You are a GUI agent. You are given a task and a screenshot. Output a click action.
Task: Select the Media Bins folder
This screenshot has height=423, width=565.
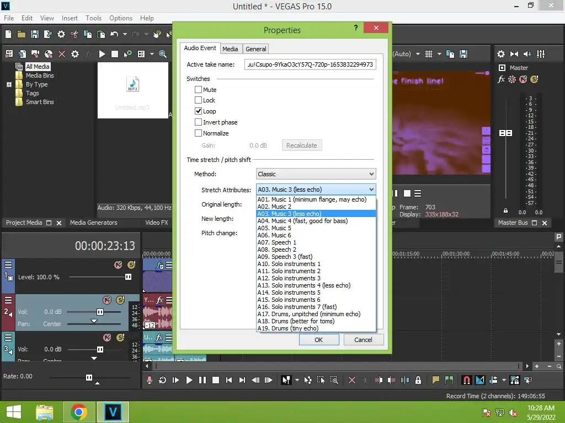click(x=40, y=75)
